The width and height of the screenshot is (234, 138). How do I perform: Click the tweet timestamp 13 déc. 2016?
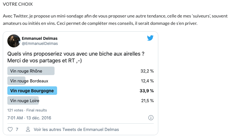(x=29, y=118)
